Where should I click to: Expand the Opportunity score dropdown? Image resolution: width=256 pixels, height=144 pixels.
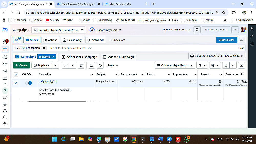(106, 30)
